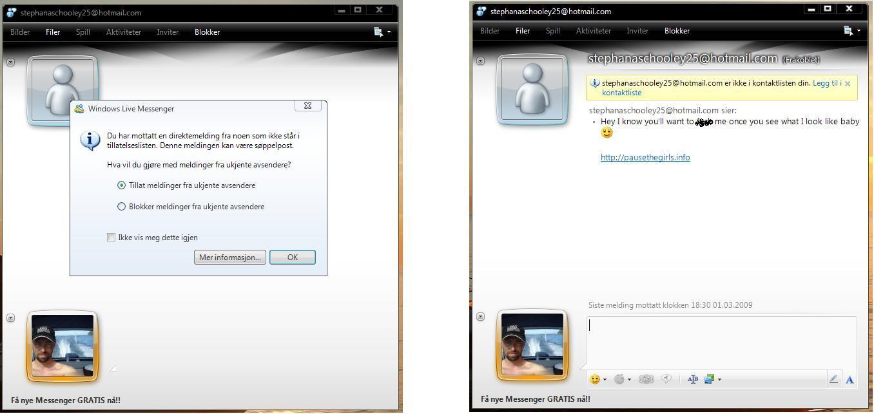
Task: Collapse own display picture in left window
Action: click(x=10, y=318)
